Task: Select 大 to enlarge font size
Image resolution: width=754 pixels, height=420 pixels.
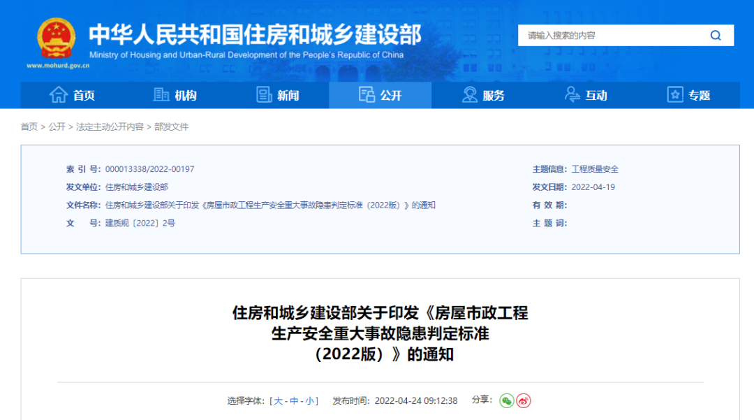Action: pyautogui.click(x=279, y=400)
